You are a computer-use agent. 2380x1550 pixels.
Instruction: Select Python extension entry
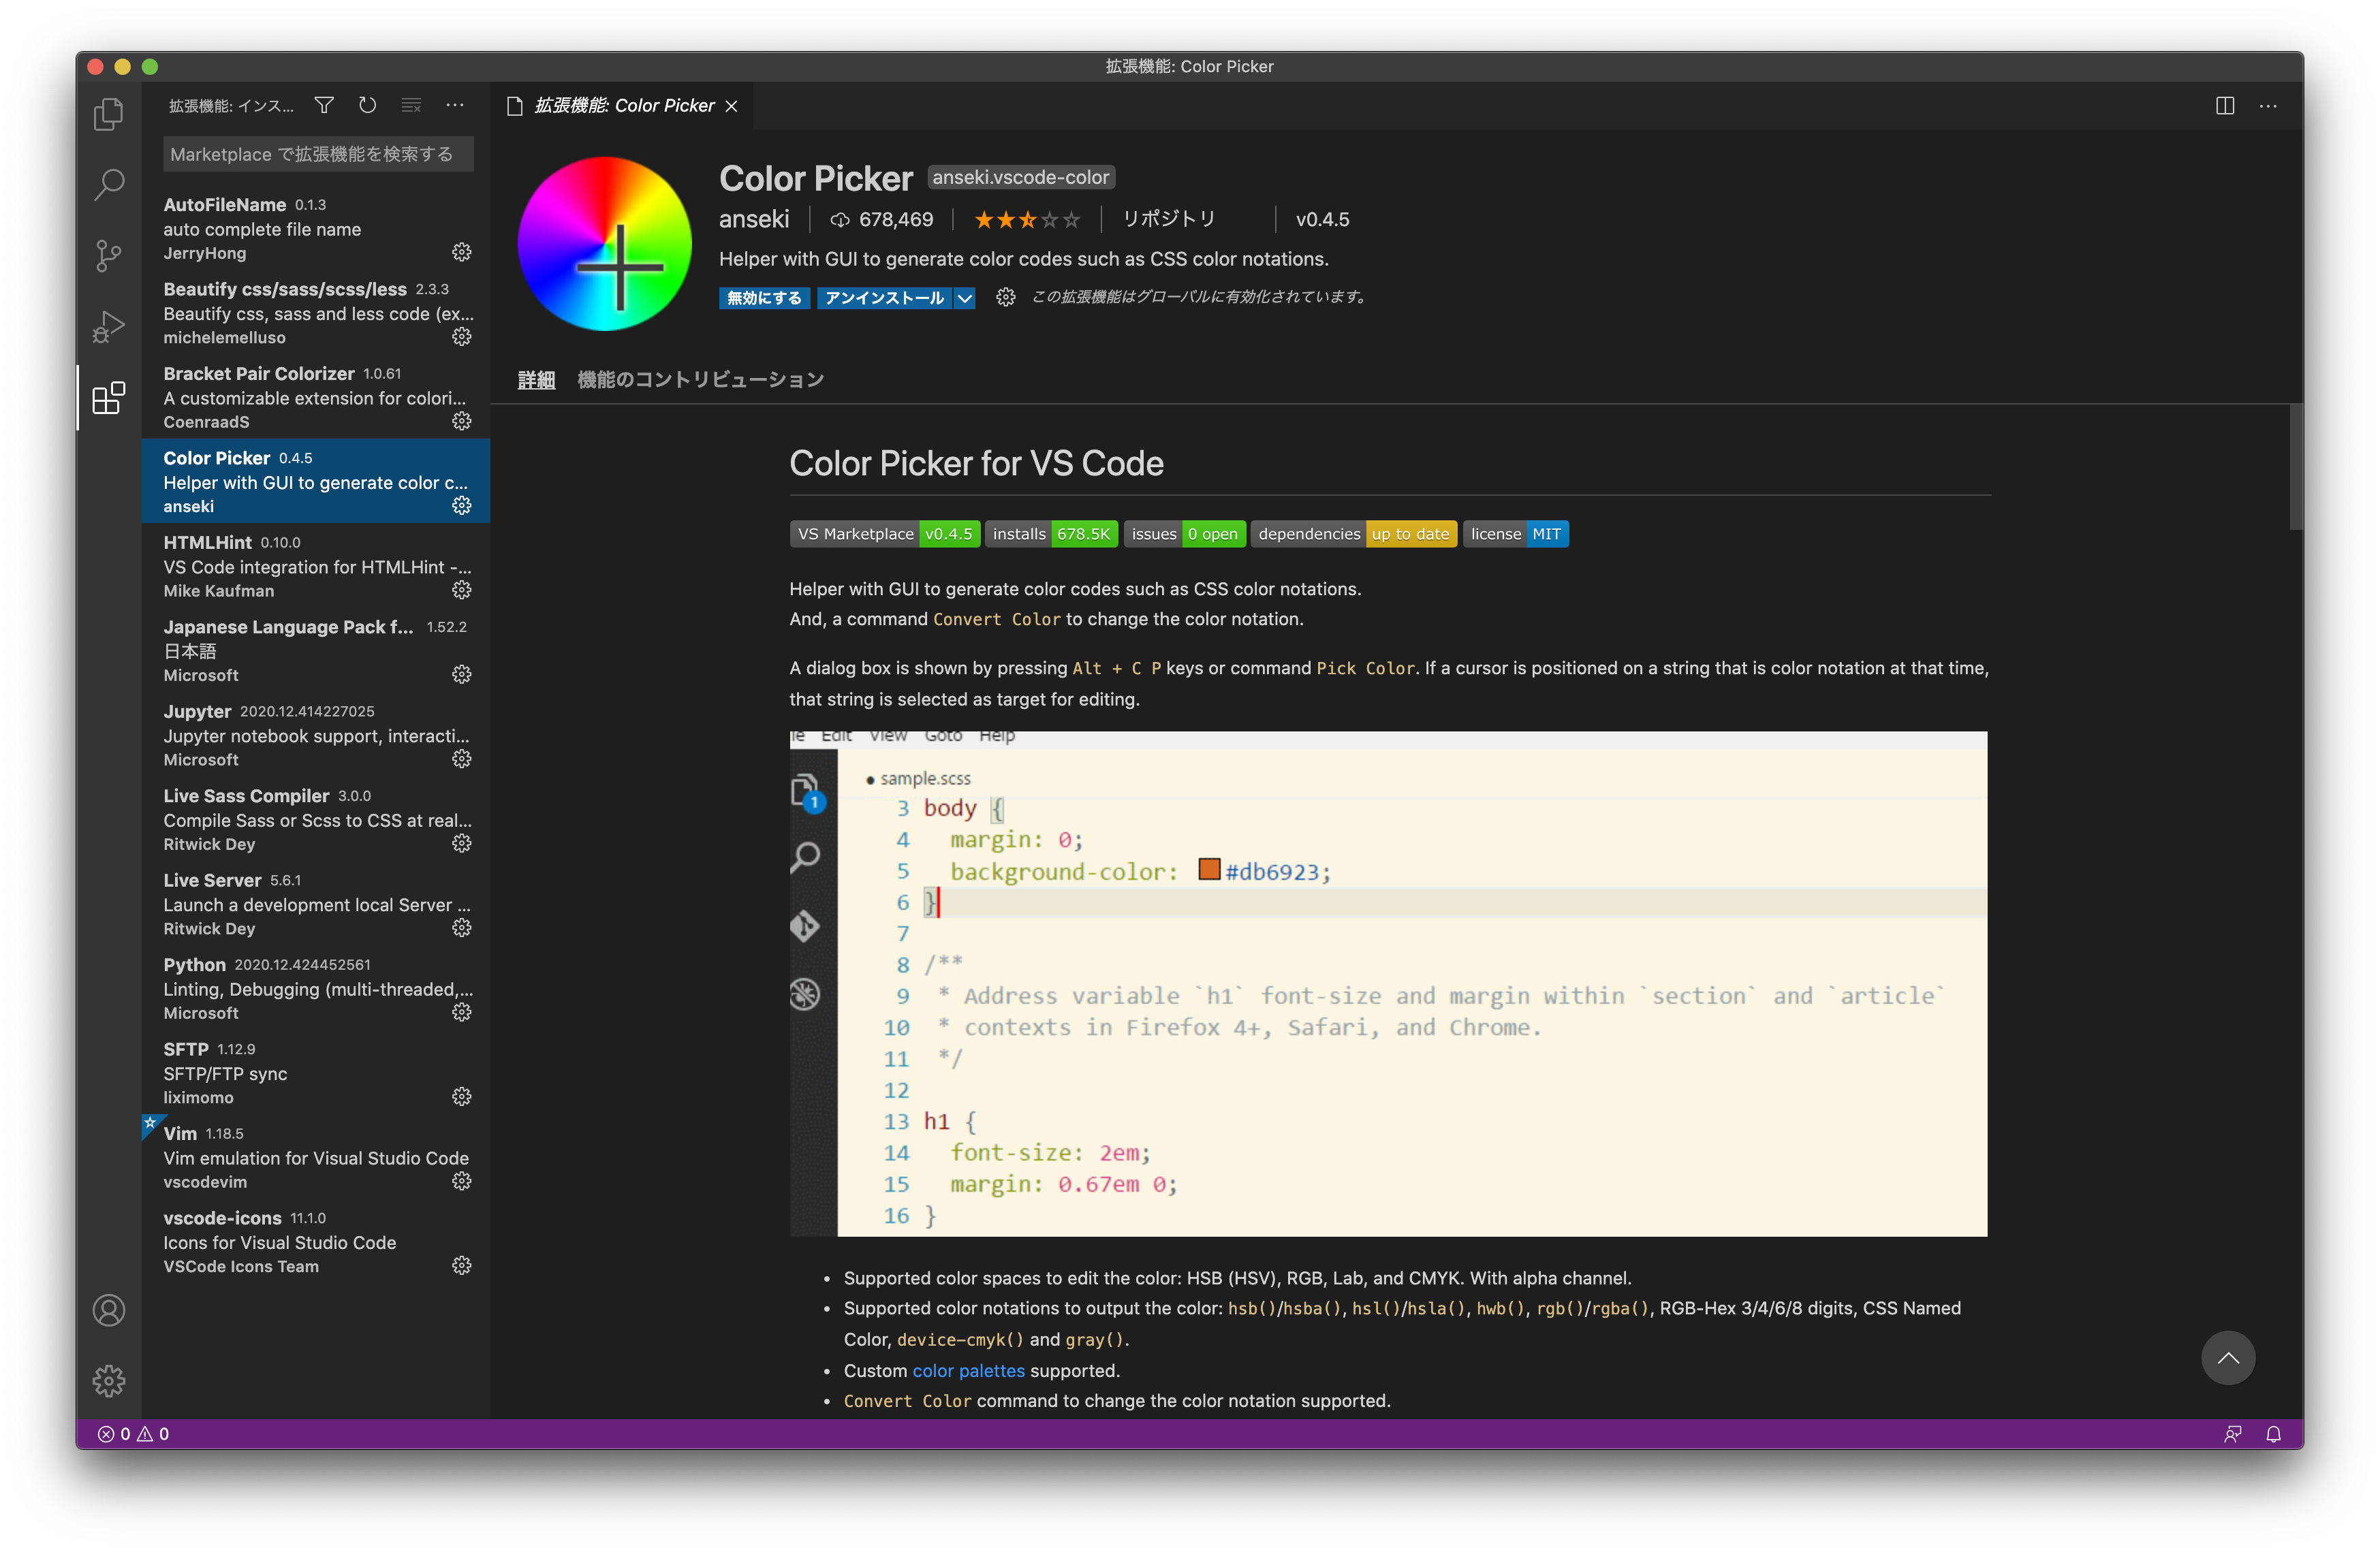(316, 988)
